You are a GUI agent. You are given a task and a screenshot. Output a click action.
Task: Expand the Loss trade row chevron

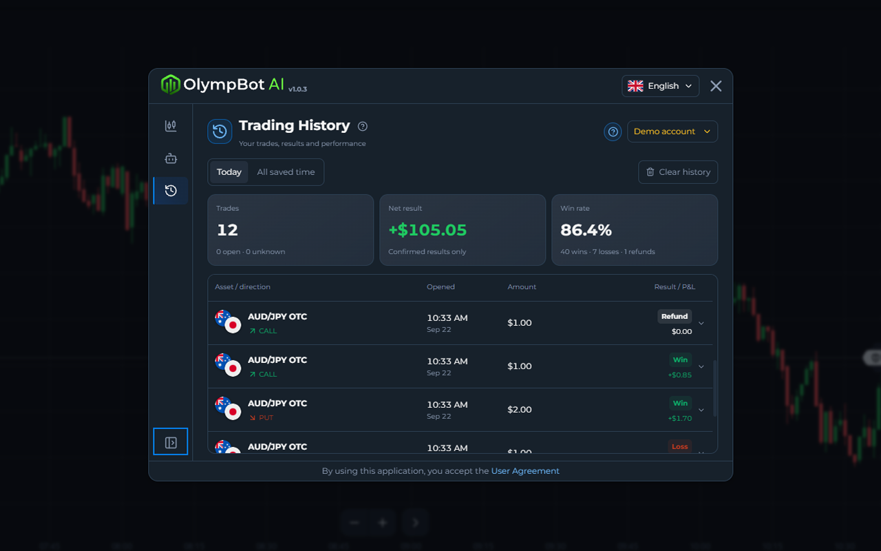pyautogui.click(x=701, y=453)
